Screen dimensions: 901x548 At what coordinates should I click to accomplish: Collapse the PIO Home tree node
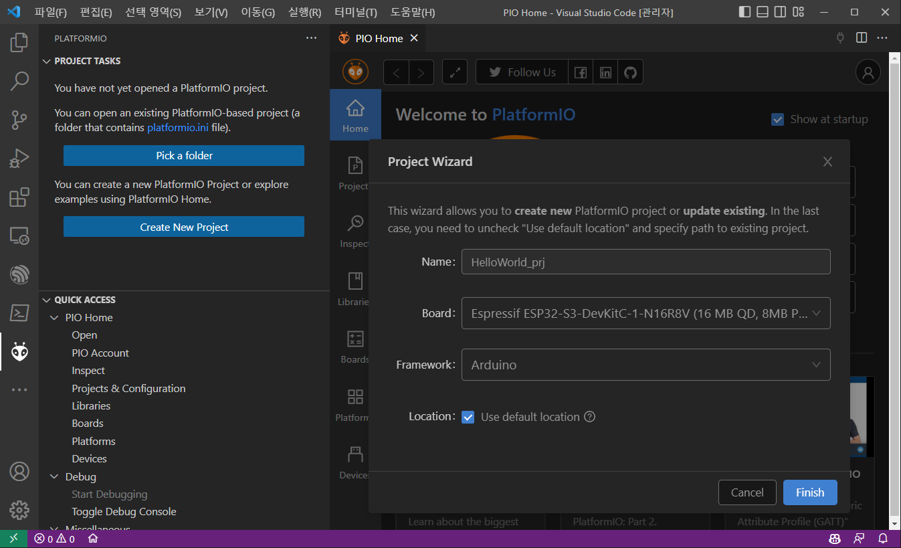(x=55, y=318)
